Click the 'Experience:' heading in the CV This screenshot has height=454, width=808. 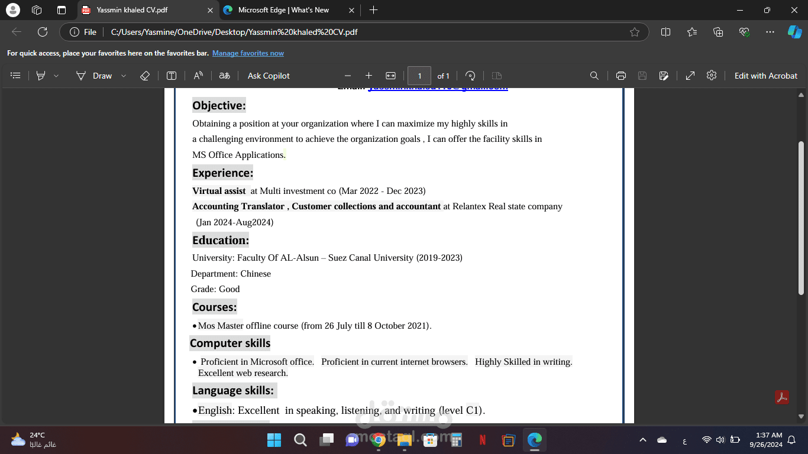click(222, 173)
